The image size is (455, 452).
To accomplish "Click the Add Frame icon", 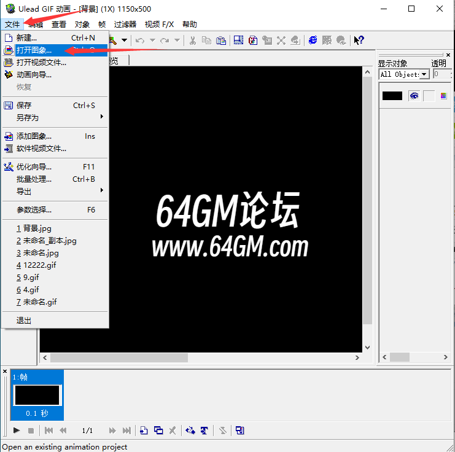I will [x=144, y=431].
